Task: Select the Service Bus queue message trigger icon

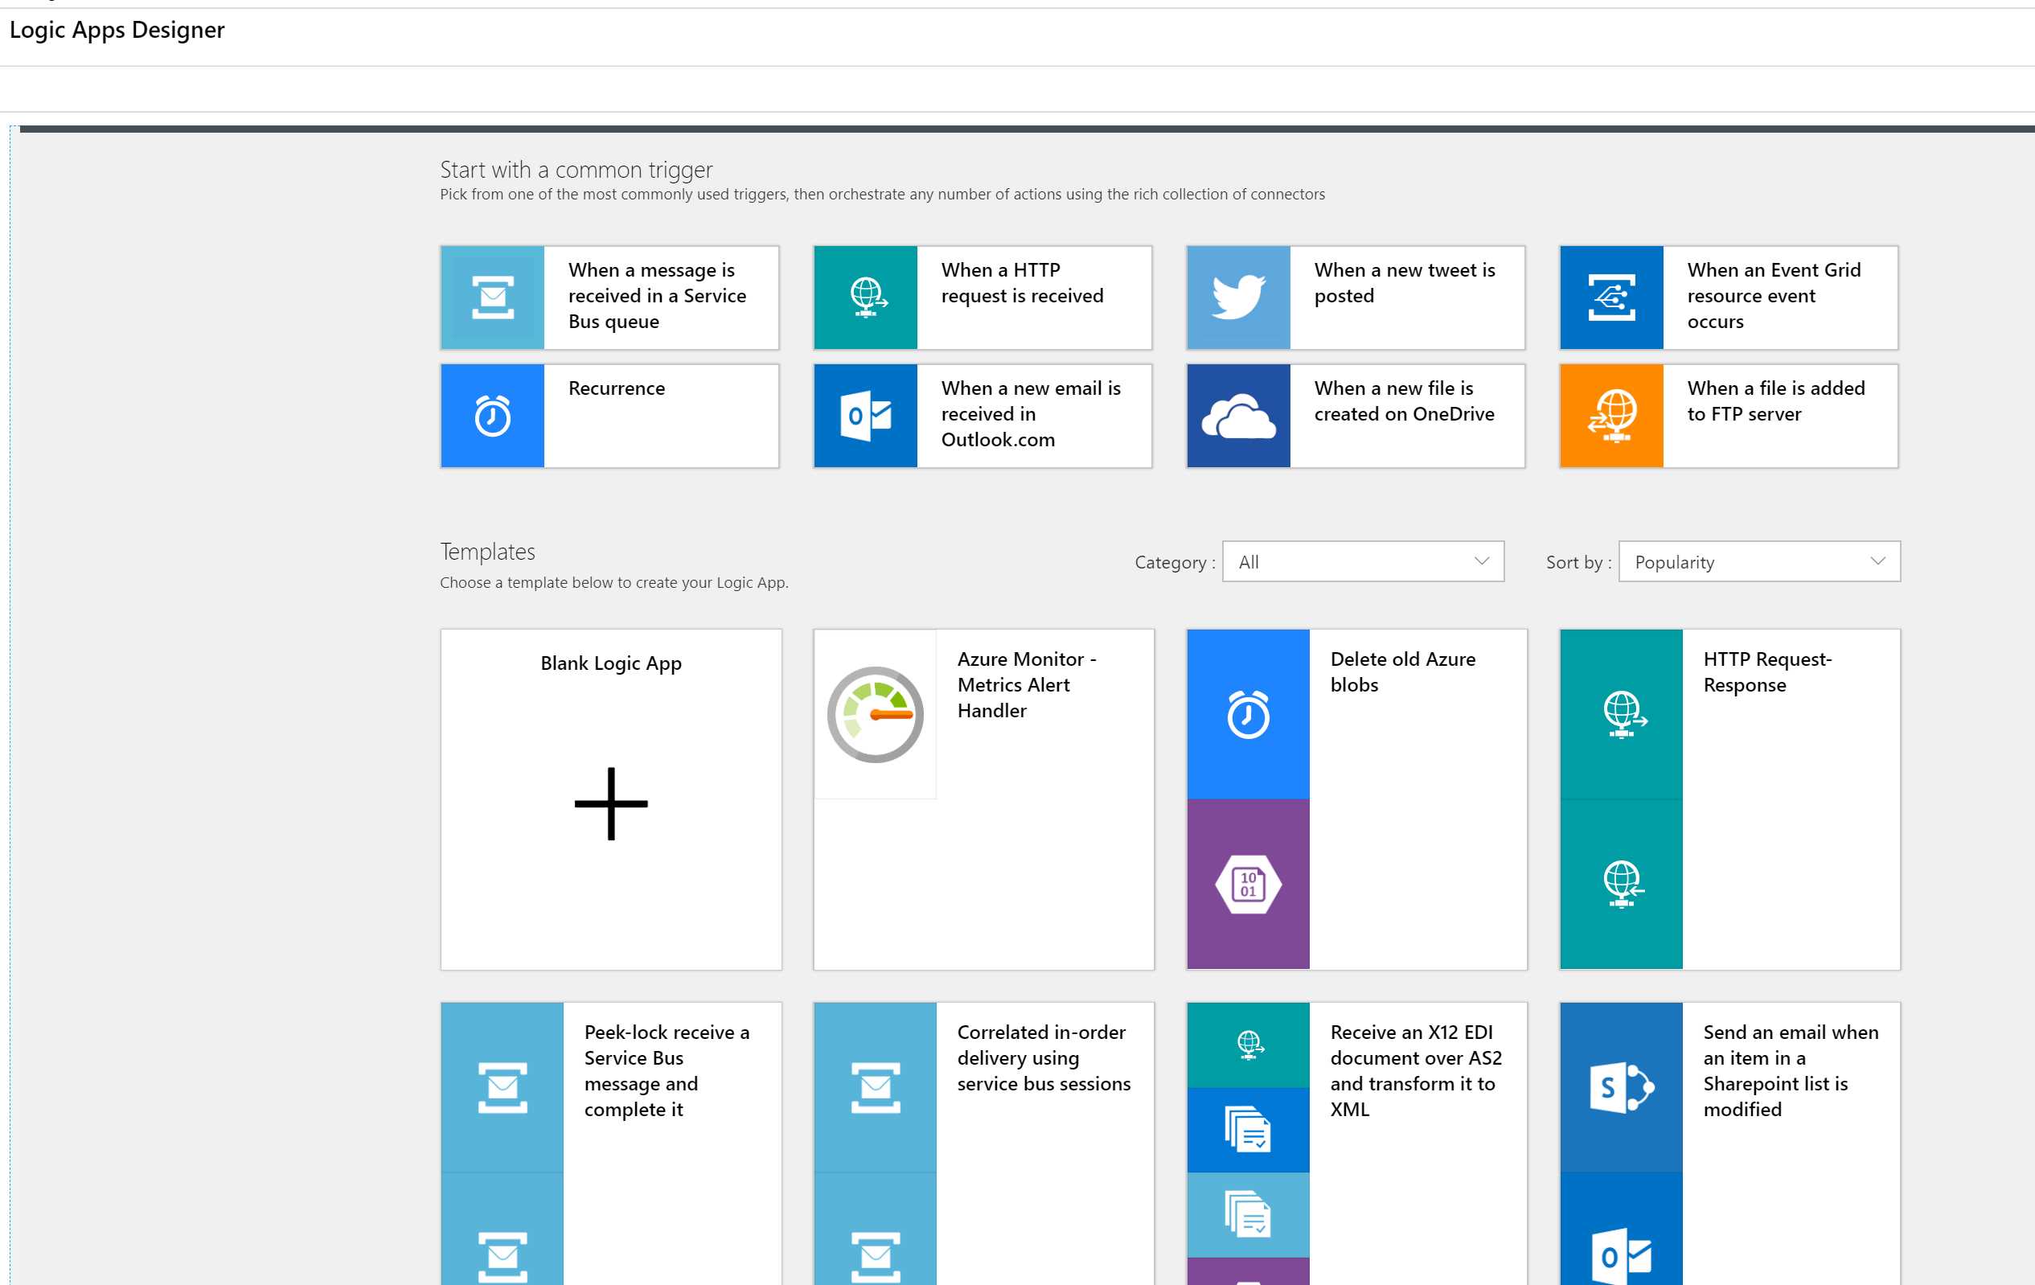Action: [494, 297]
